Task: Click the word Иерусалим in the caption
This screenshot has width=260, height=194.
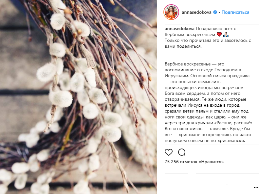Action: 177,76
